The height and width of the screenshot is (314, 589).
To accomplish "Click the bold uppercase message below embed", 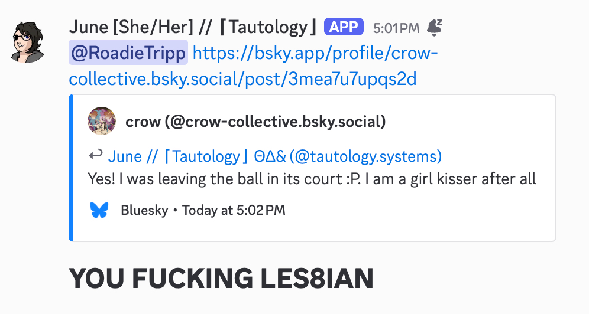I will (221, 279).
